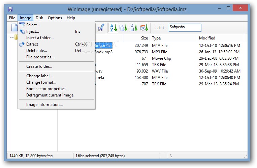Select the root folder in tree pane
The image size is (257, 168).
point(16,37)
